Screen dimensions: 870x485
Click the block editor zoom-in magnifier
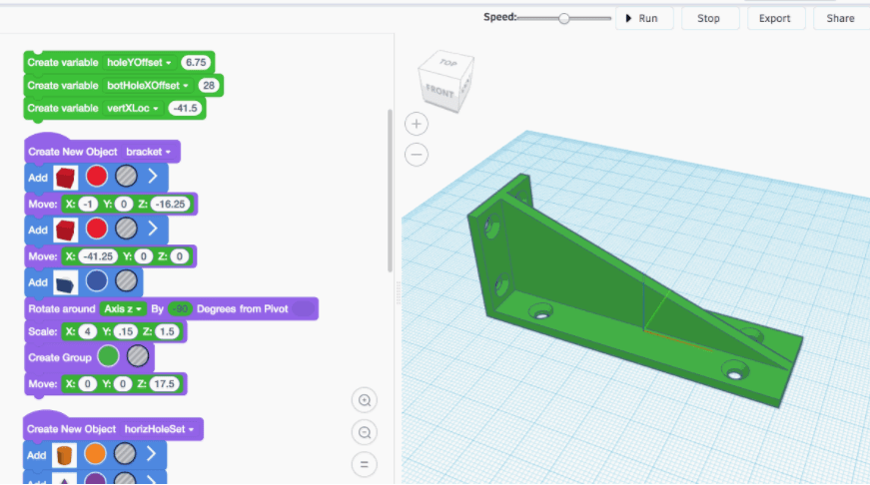365,400
